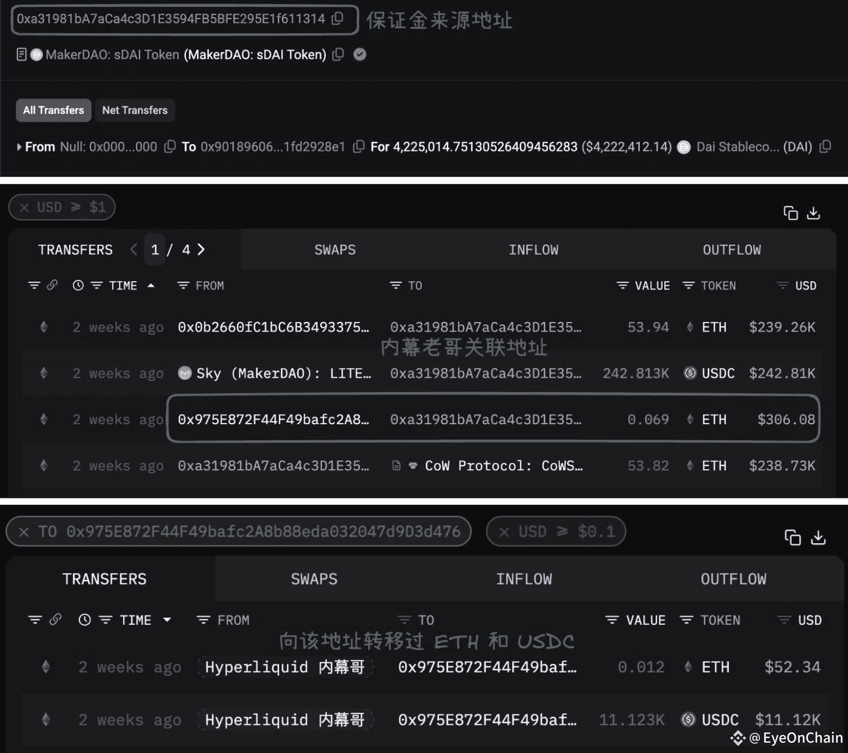The width and height of the screenshot is (848, 753).
Task: Open the $52.34 ETH transfer row icon
Action: [46, 667]
